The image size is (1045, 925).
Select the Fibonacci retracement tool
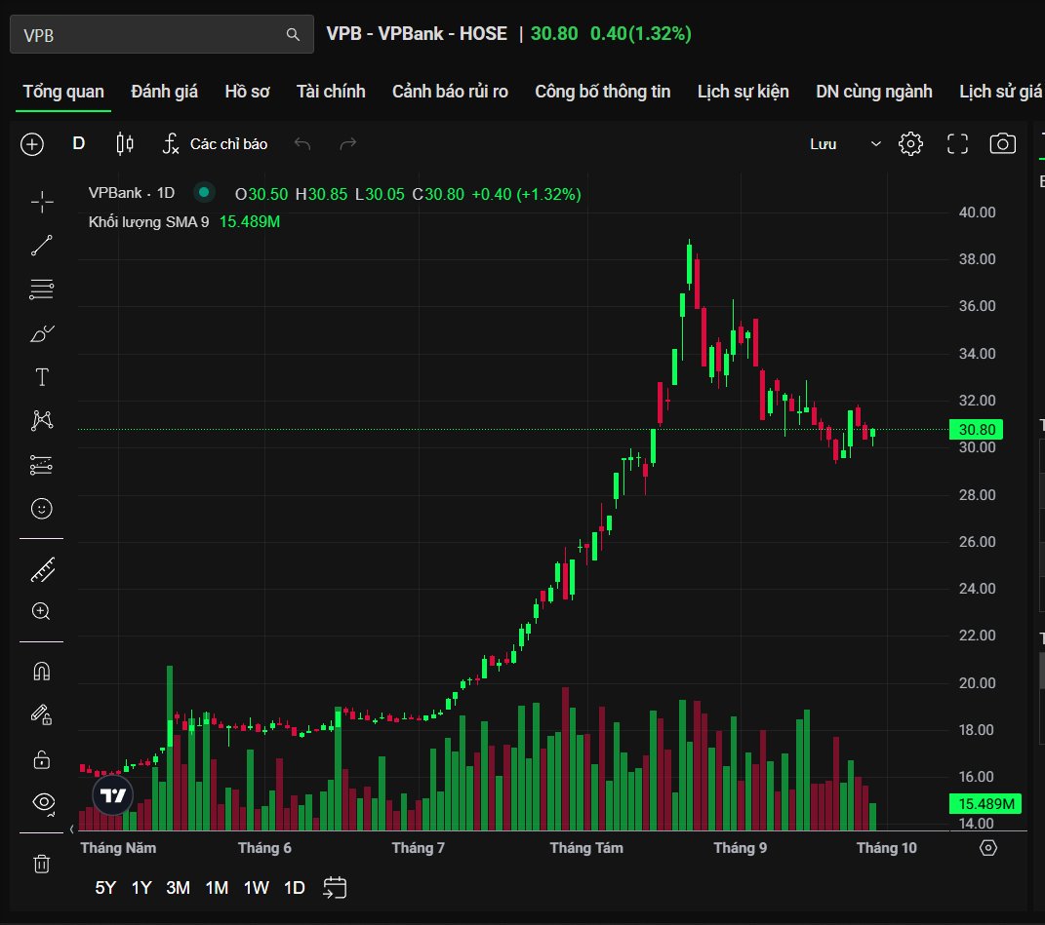tap(42, 289)
